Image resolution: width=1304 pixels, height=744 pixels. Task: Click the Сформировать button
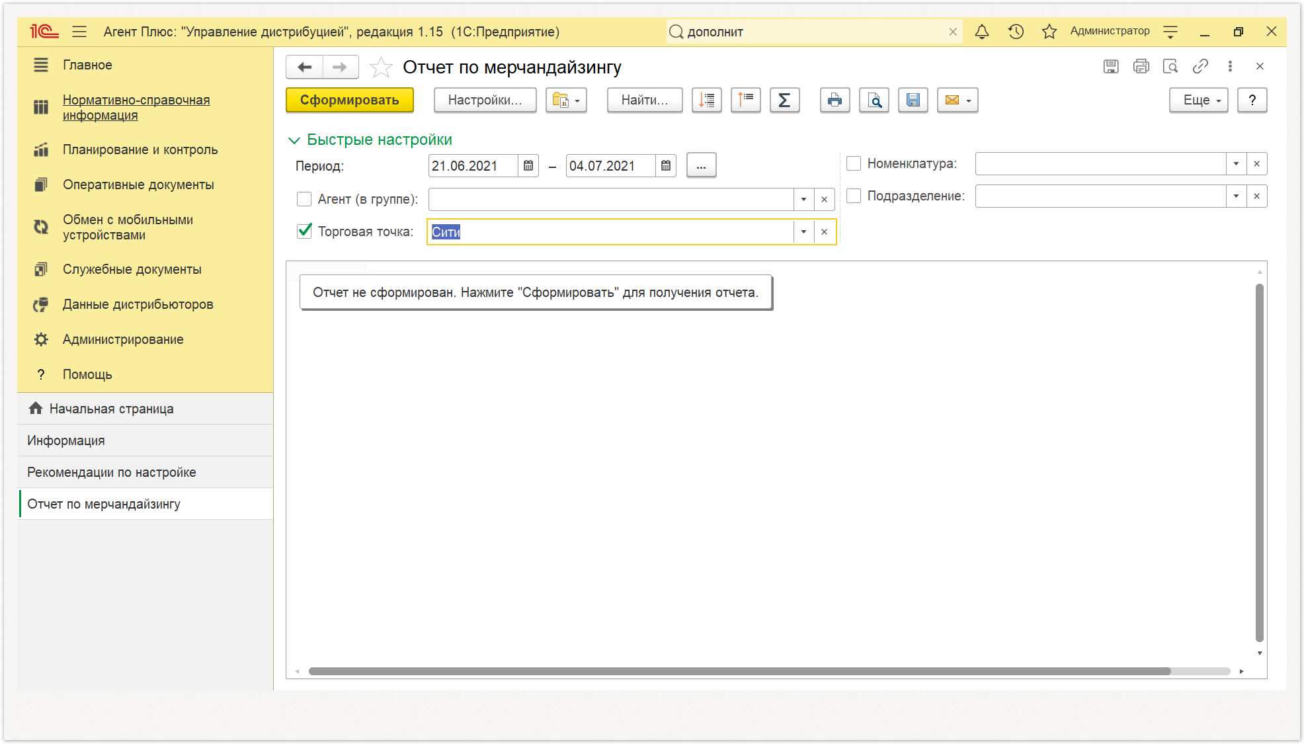(349, 100)
